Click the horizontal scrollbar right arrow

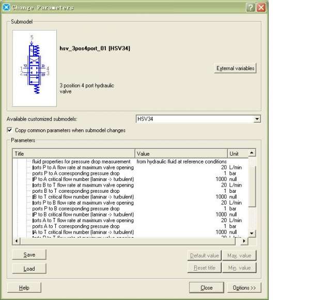[244, 241]
